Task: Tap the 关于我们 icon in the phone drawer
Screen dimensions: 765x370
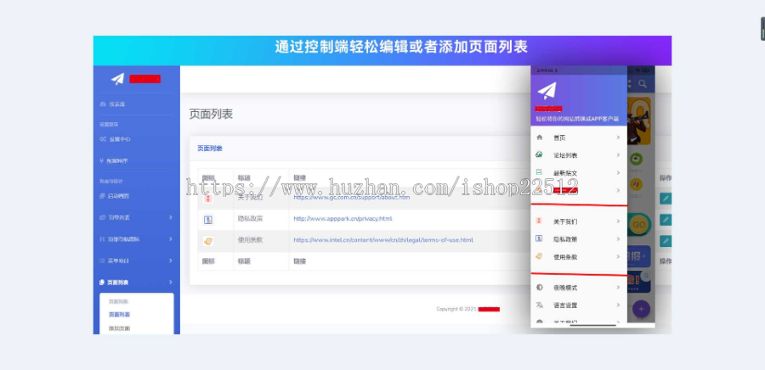Action: tap(539, 221)
